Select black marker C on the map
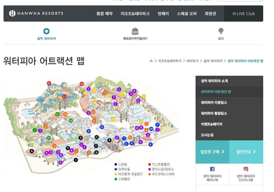Viewport: 274px width, 192px height. [x=97, y=137]
